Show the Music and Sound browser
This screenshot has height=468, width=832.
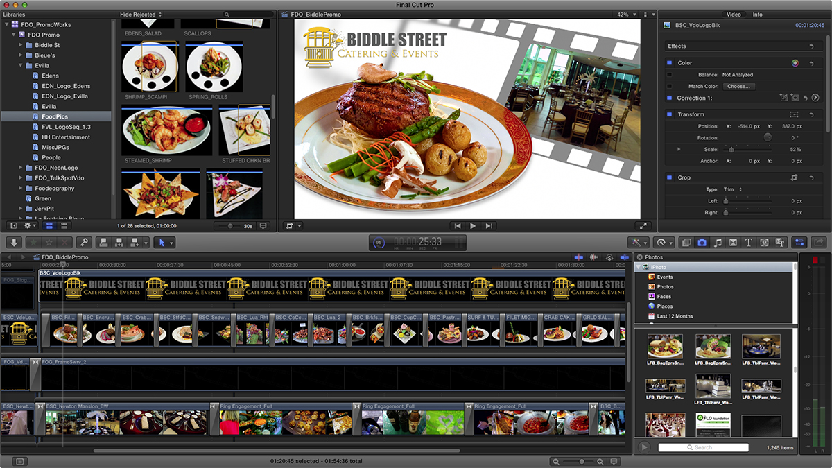718,242
